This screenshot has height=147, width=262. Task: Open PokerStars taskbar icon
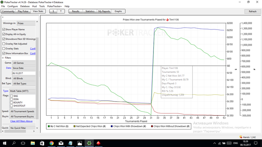(x=98, y=143)
